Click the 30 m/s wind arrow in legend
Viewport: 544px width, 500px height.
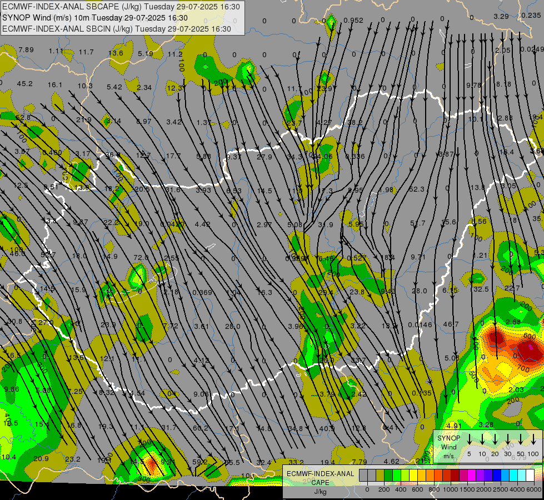[507, 439]
